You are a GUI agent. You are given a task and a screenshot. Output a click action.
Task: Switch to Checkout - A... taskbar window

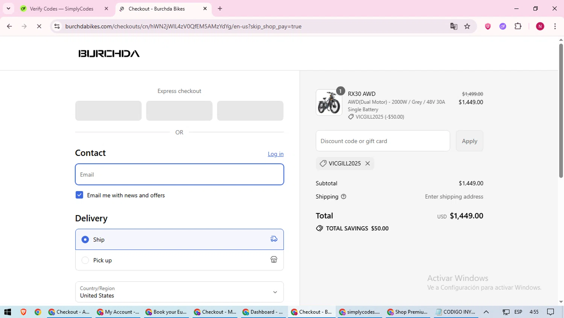click(x=69, y=312)
